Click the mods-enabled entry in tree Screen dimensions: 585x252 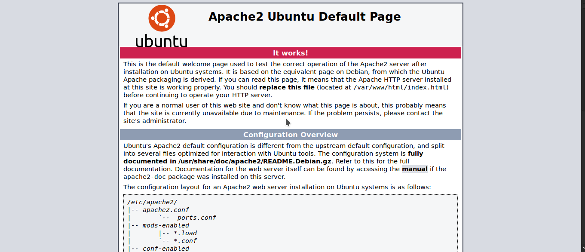166,225
